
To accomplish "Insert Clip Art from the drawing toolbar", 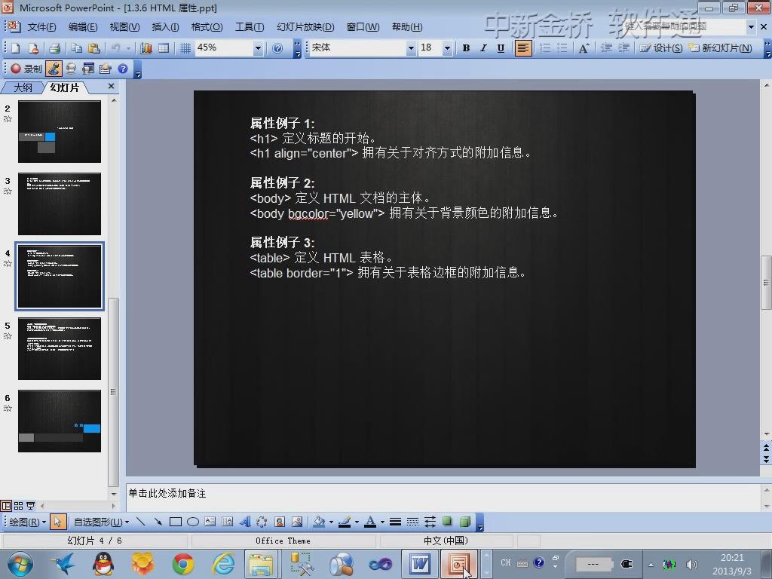I will (x=280, y=522).
